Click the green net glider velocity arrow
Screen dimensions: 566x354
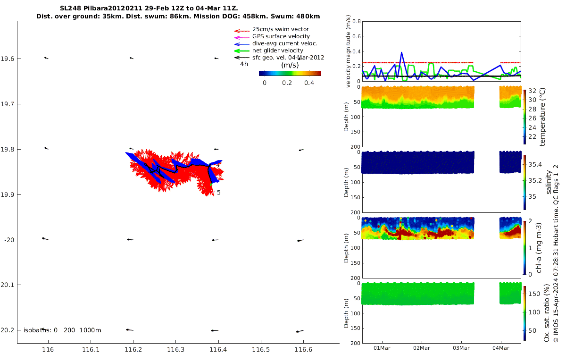point(241,51)
